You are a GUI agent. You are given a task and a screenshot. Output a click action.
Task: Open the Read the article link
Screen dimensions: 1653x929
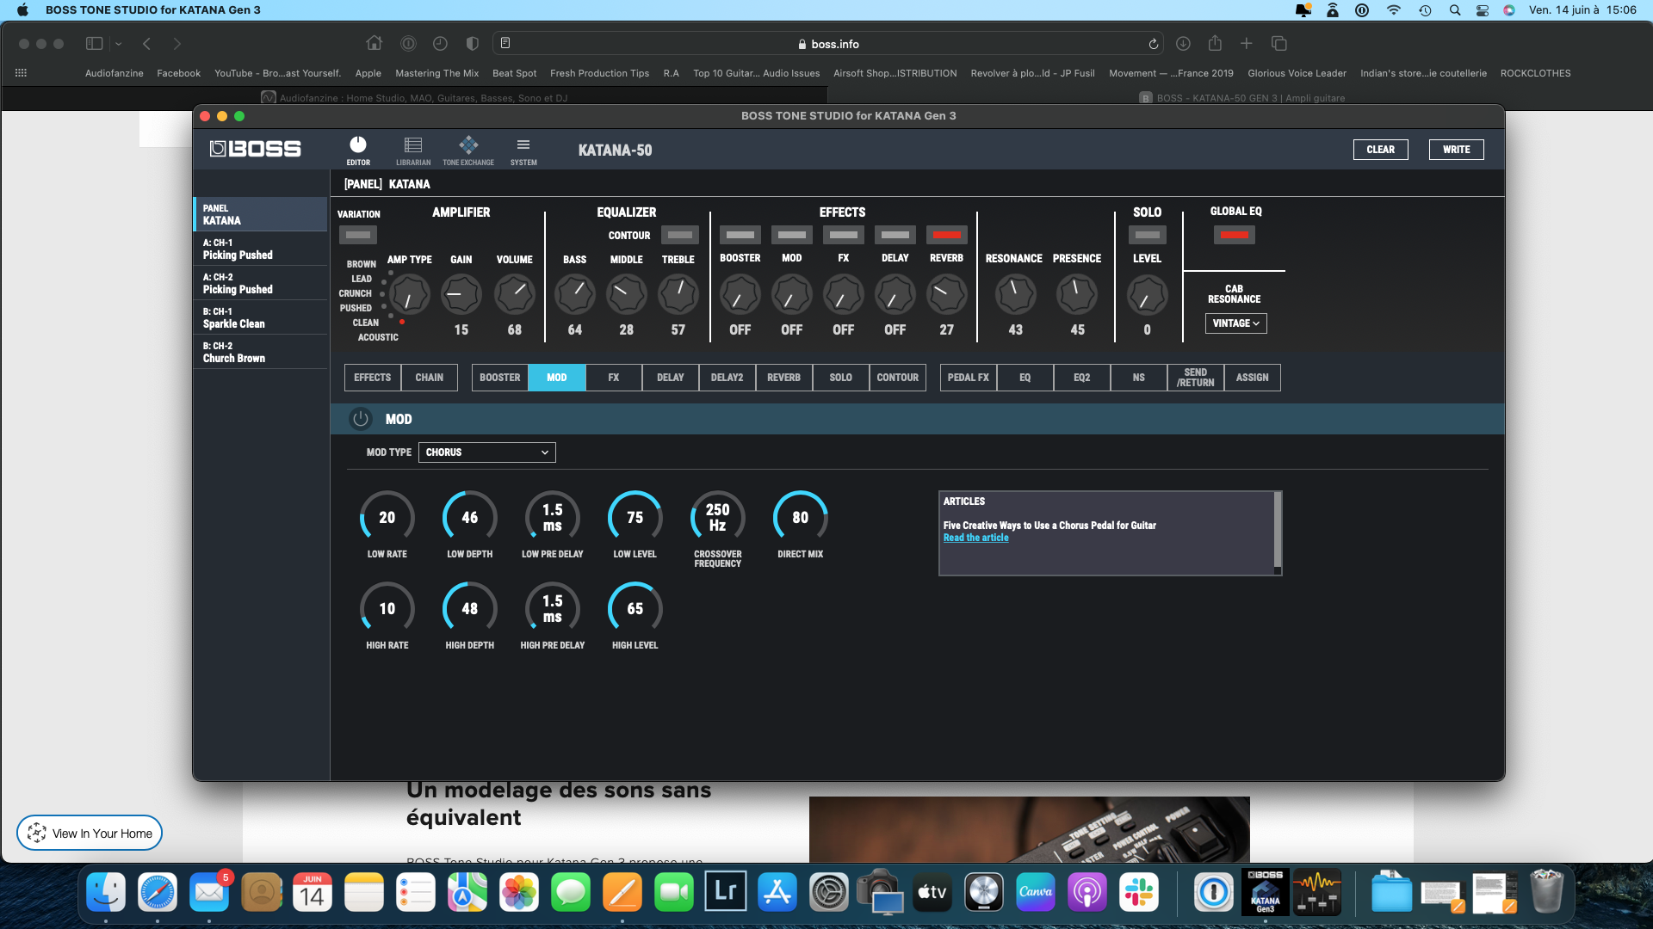pyautogui.click(x=975, y=538)
